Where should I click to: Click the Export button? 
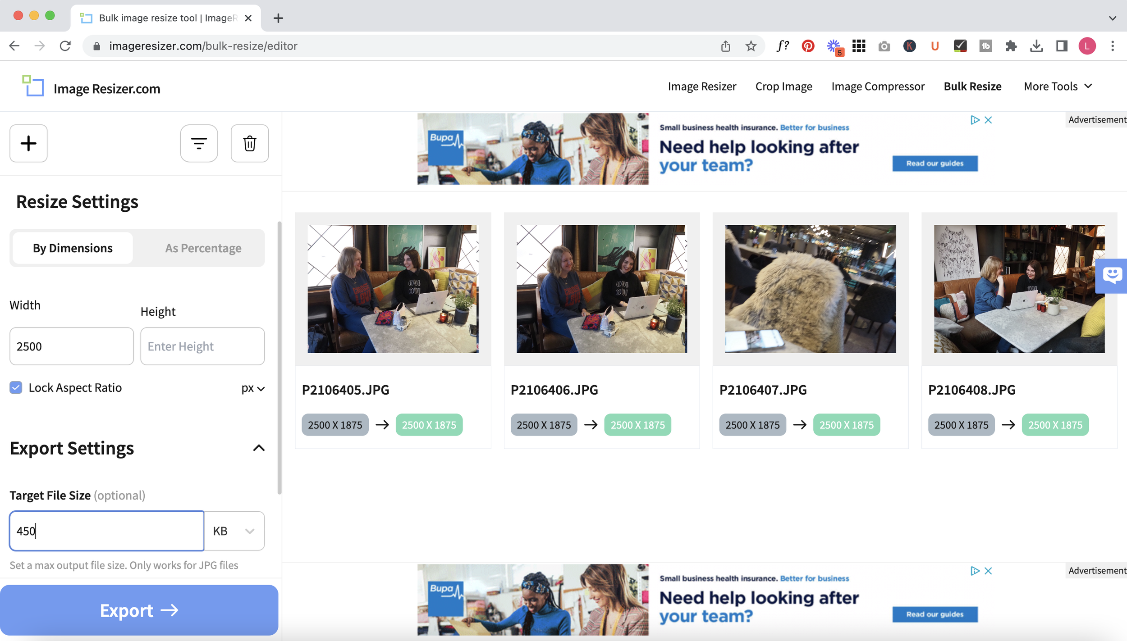pos(139,610)
